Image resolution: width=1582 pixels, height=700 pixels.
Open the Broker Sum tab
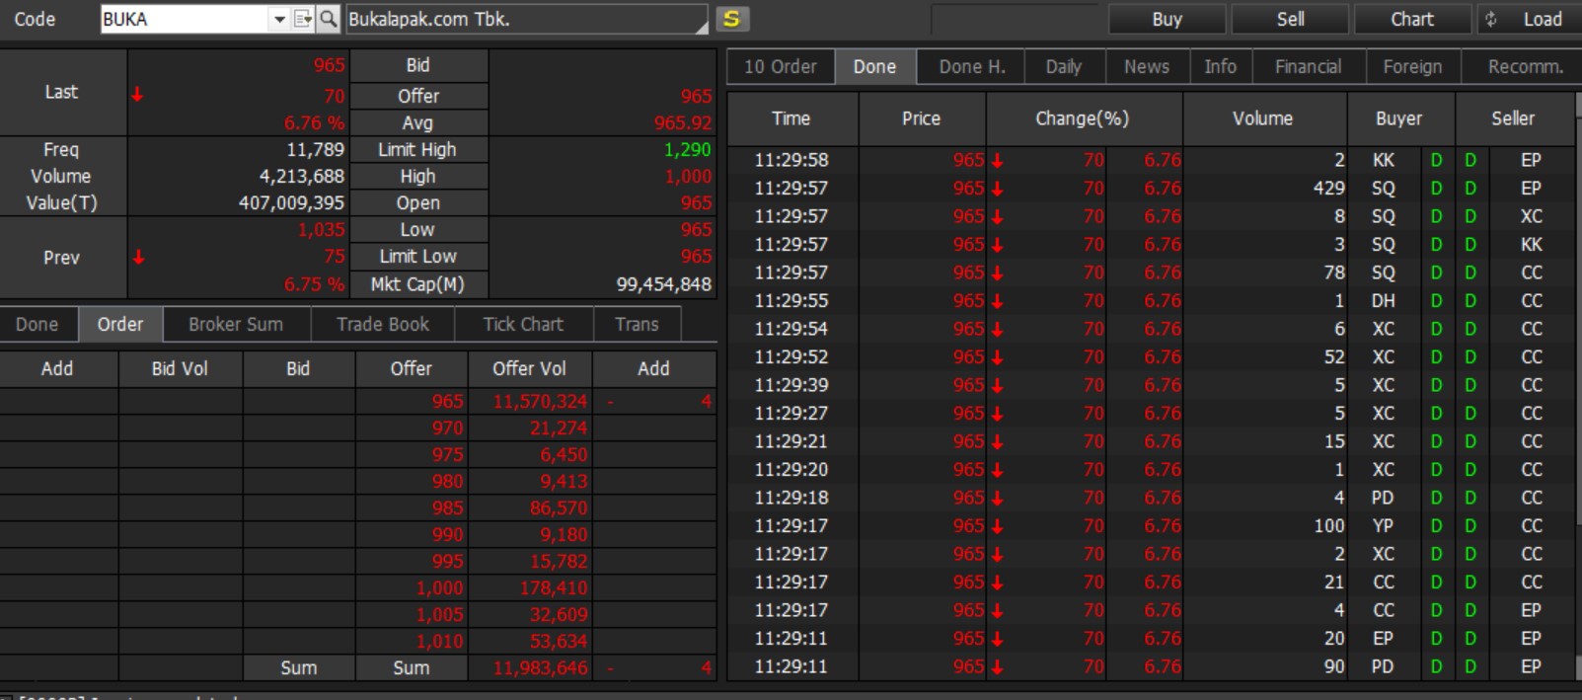tap(236, 324)
